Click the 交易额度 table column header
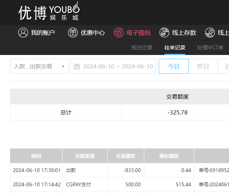The image size is (229, 193). tap(126, 156)
